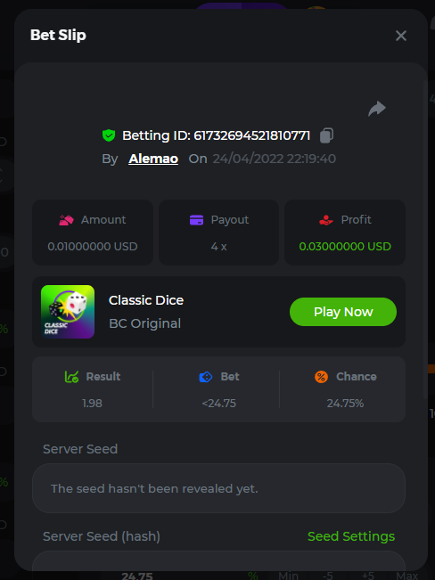
Task: Copy the Betting ID with copy icon
Action: [326, 135]
